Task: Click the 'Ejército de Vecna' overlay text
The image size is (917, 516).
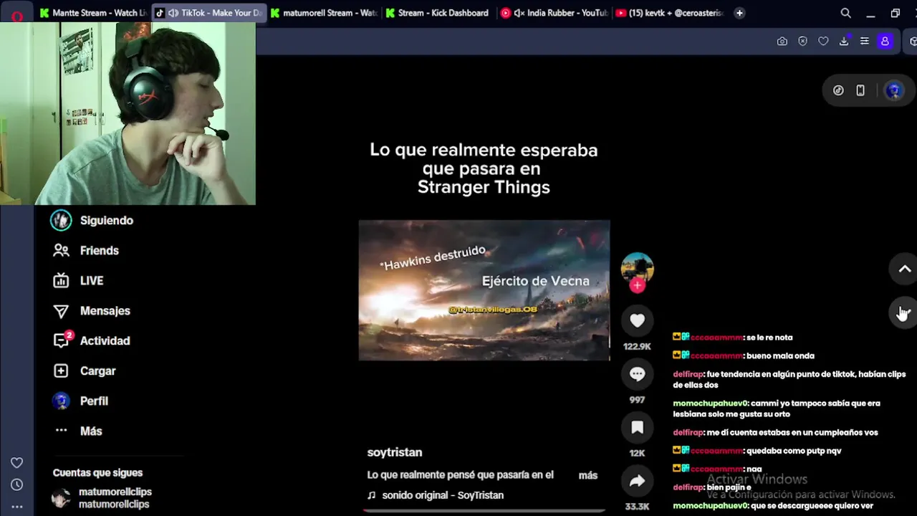Action: tap(536, 281)
